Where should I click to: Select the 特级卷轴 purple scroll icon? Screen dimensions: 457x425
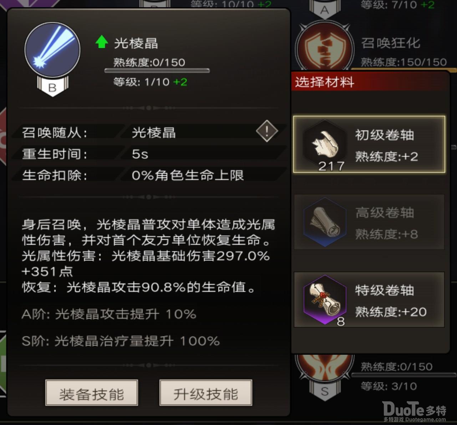(x=325, y=300)
